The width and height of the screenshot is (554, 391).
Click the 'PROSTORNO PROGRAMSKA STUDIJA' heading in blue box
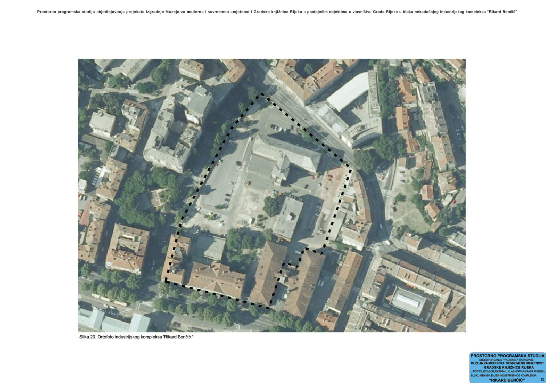coord(507,356)
